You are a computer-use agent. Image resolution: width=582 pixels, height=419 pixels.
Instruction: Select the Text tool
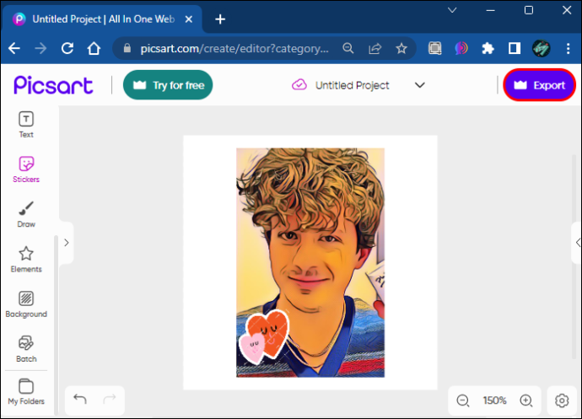[26, 125]
